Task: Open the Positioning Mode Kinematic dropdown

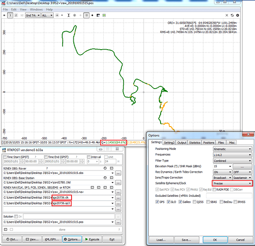Action: point(232,149)
